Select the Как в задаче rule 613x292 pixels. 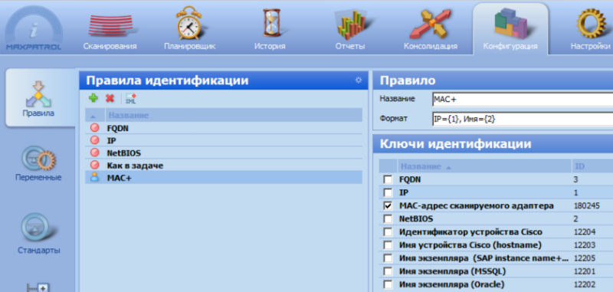pos(224,166)
